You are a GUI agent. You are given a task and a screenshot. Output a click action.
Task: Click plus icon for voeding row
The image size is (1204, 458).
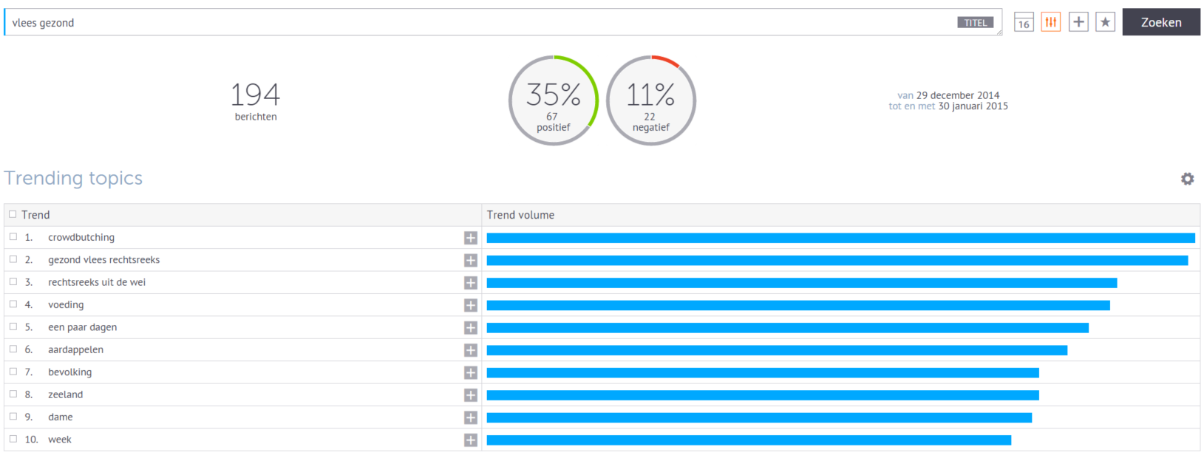[470, 305]
